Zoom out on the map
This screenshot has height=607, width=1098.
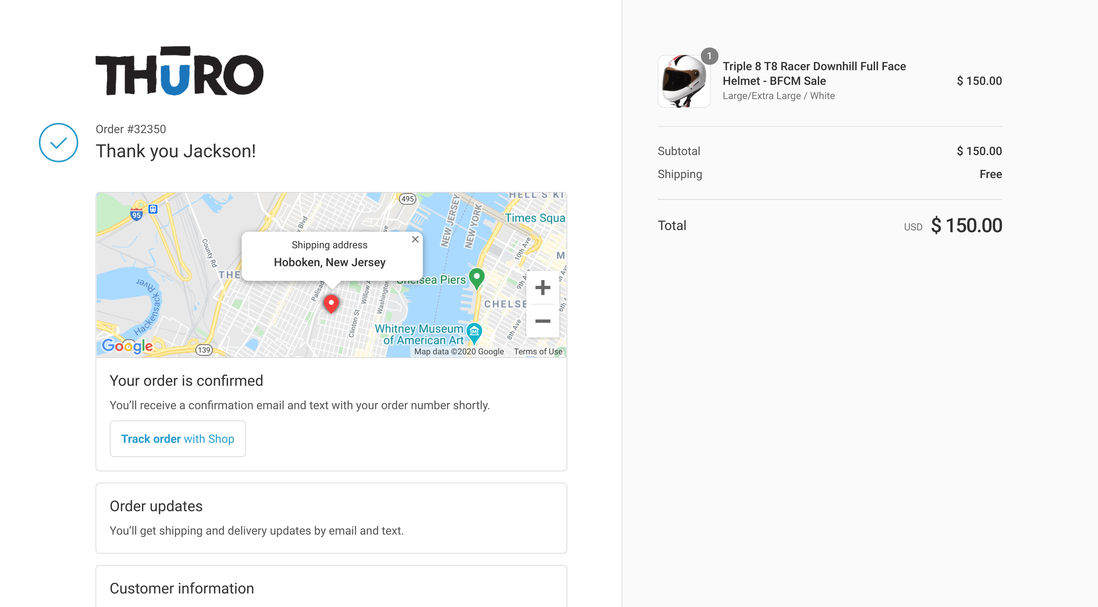543,321
